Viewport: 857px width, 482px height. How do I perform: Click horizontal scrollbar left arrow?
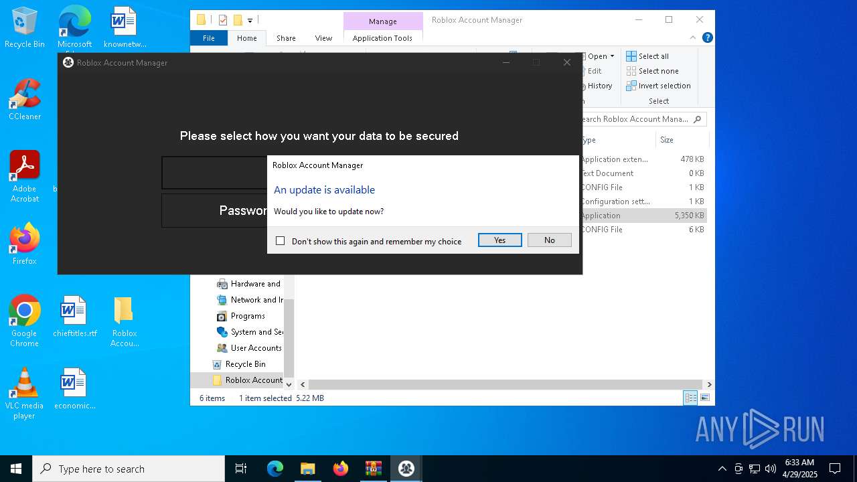coord(303,384)
